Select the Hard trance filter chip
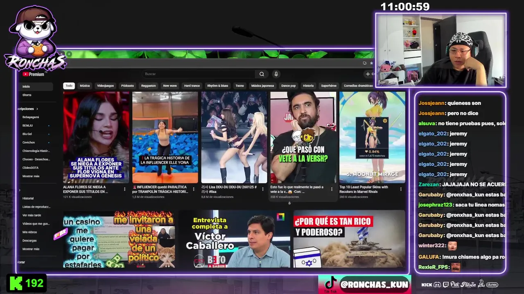The height and width of the screenshot is (294, 524). click(192, 86)
